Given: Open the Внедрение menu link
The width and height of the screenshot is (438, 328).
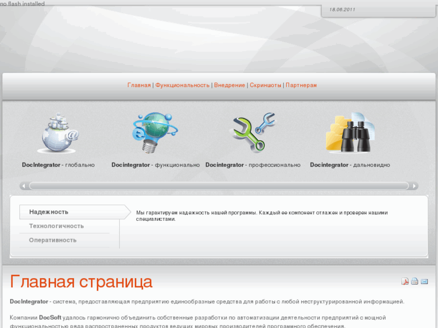Looking at the screenshot, I should (x=230, y=85).
